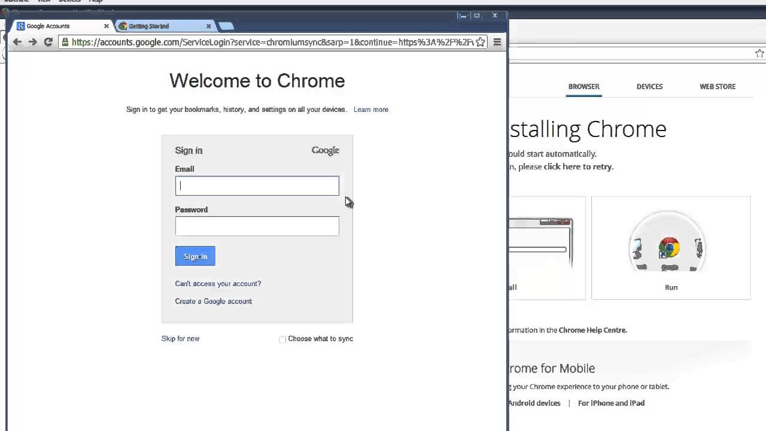Screen dimensions: 766x431
Task: Click the 'click here to retry' link
Action: coord(577,166)
